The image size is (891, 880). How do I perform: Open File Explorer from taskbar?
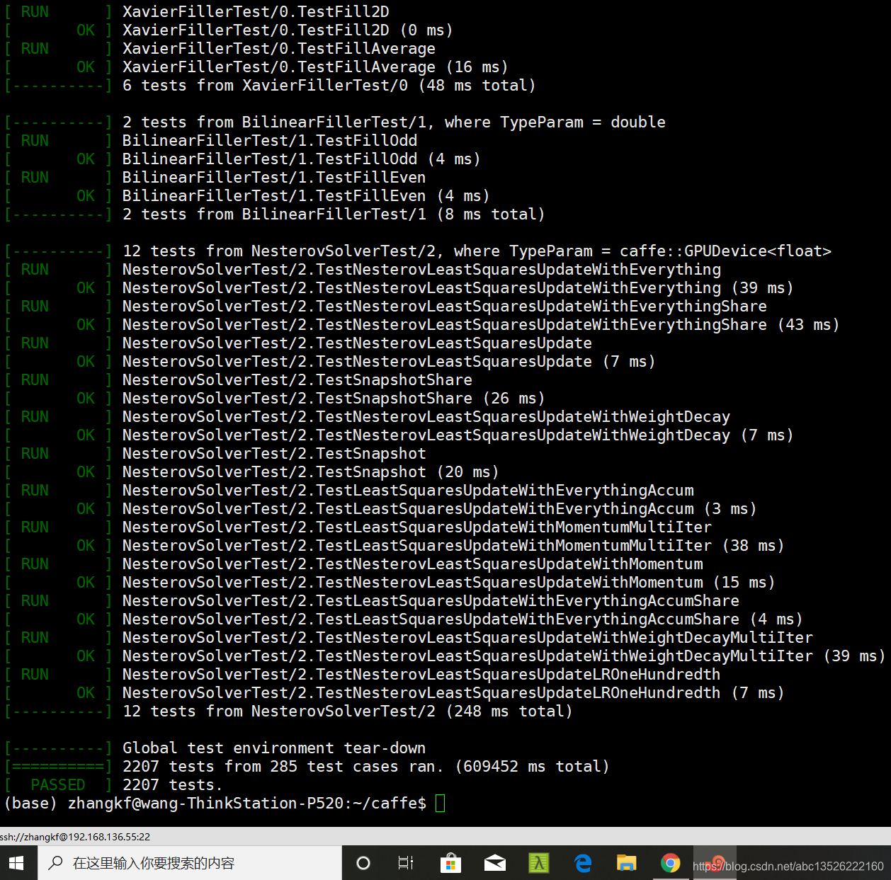pos(627,863)
